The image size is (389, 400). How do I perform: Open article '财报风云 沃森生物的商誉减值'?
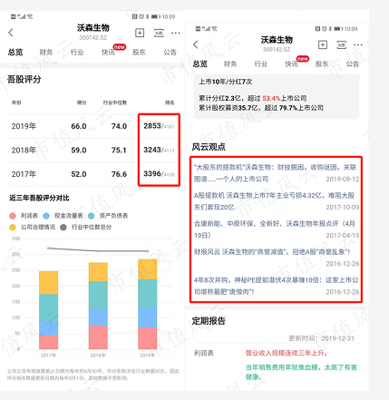click(277, 258)
